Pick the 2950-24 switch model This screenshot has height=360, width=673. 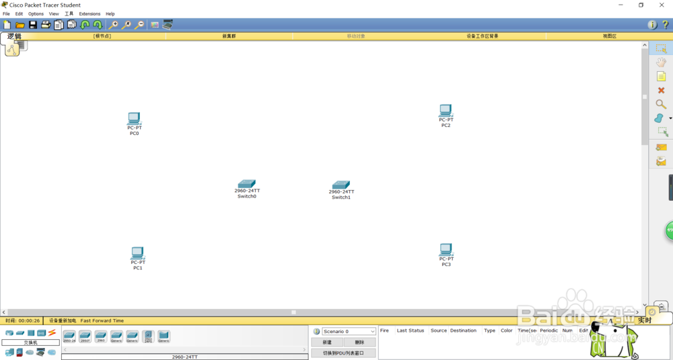pyautogui.click(x=69, y=336)
